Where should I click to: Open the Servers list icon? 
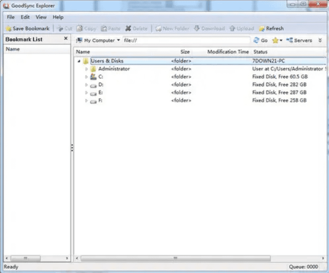[x=290, y=40]
